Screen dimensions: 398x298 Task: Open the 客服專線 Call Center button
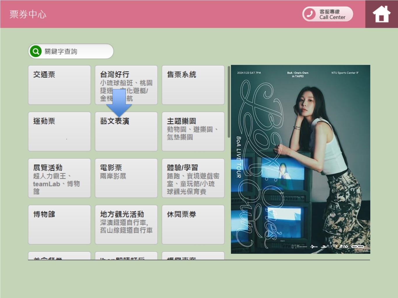tap(327, 14)
